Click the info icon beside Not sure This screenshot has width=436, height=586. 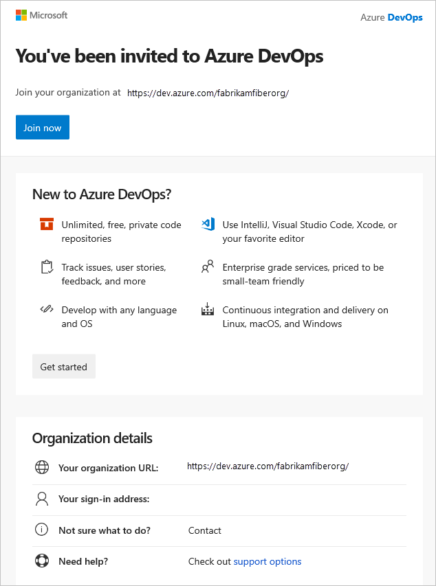click(x=42, y=530)
